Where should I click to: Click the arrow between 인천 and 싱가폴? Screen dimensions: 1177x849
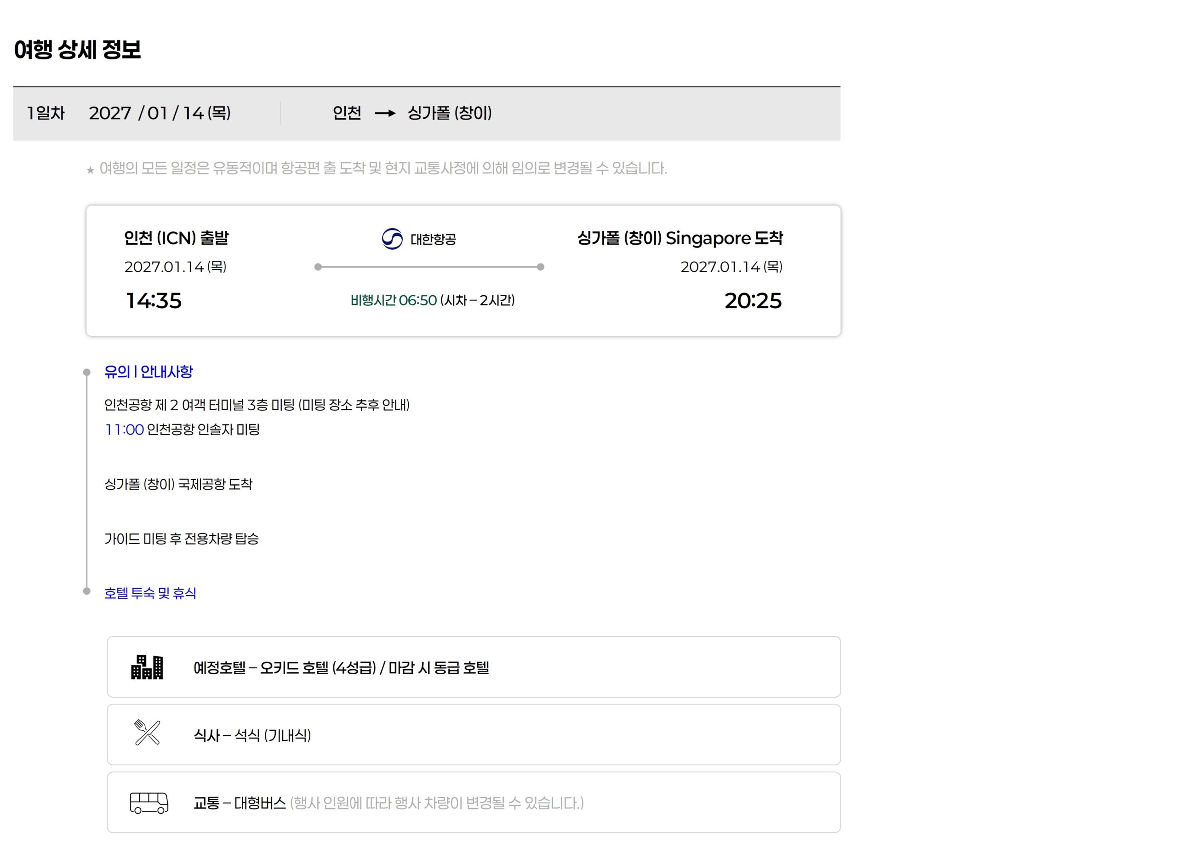(384, 113)
